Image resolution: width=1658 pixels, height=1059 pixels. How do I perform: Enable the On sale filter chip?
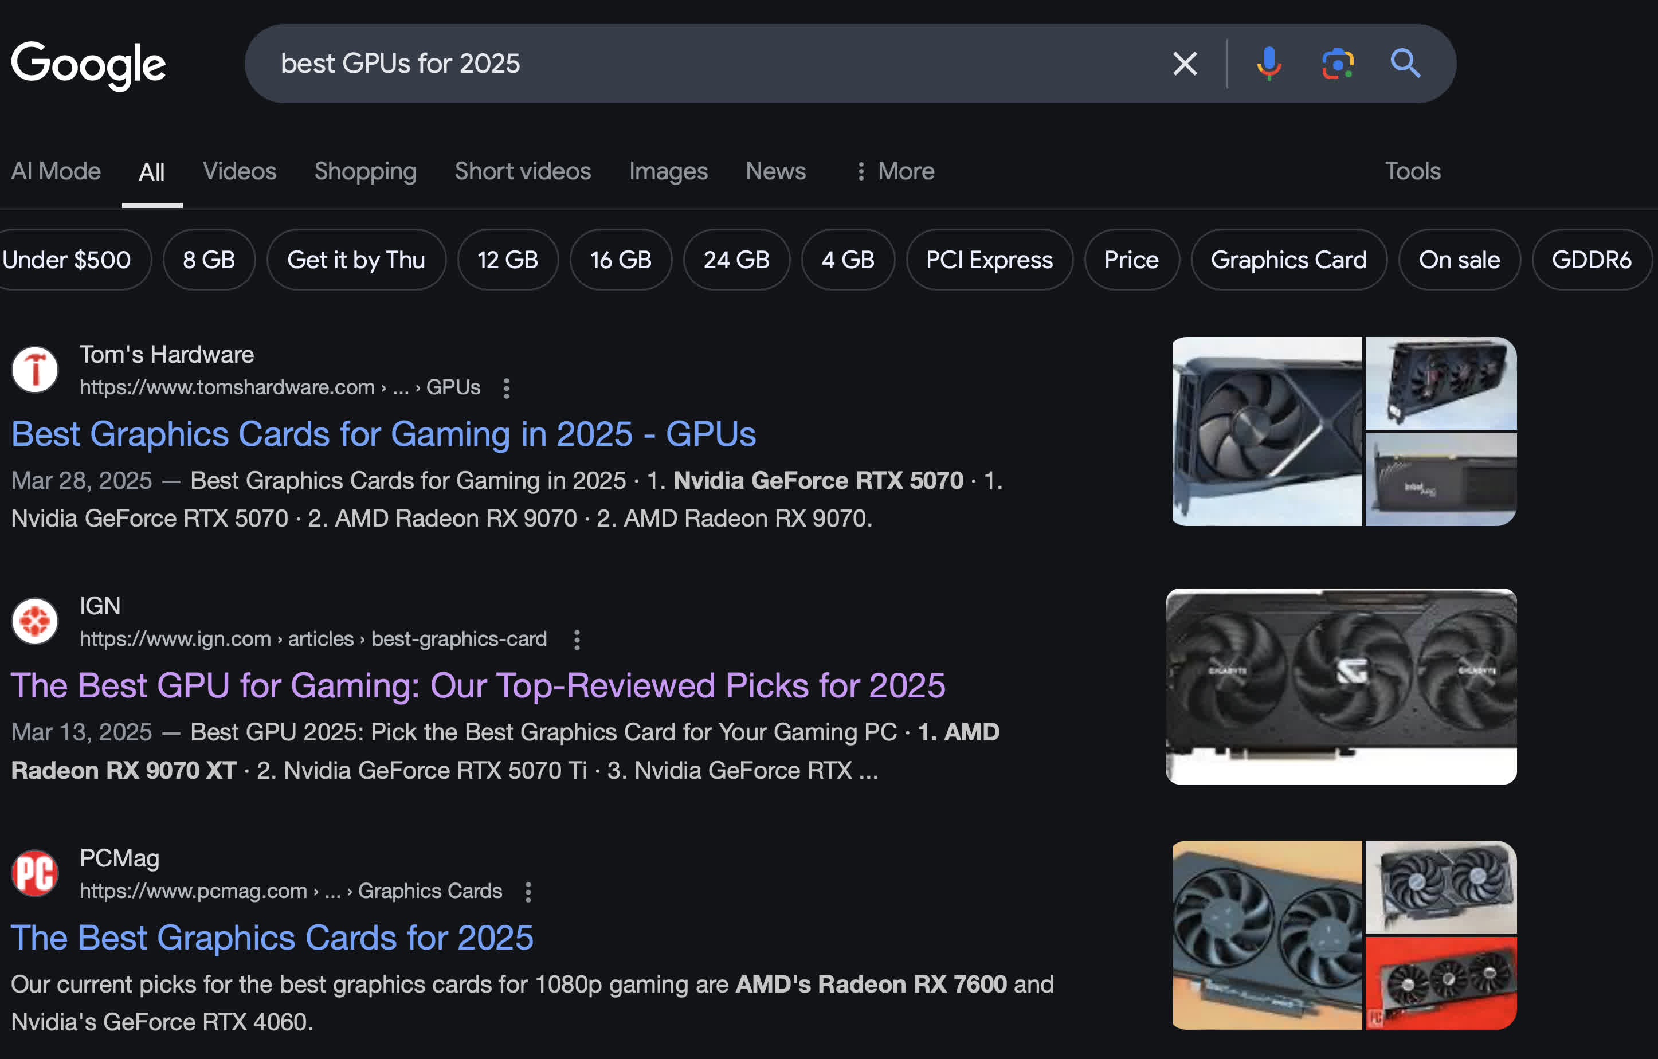(x=1459, y=260)
